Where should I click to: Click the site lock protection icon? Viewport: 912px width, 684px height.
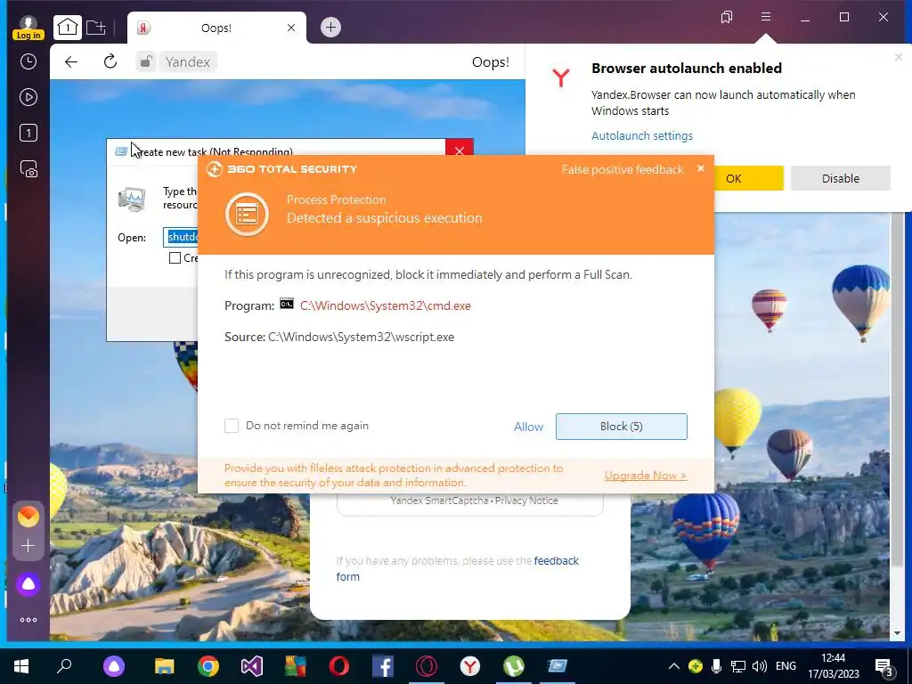(146, 61)
